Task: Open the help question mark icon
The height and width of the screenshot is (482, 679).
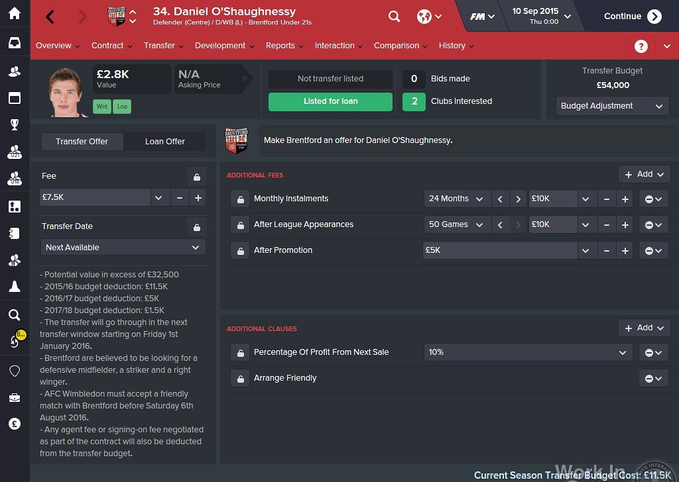Action: [641, 46]
